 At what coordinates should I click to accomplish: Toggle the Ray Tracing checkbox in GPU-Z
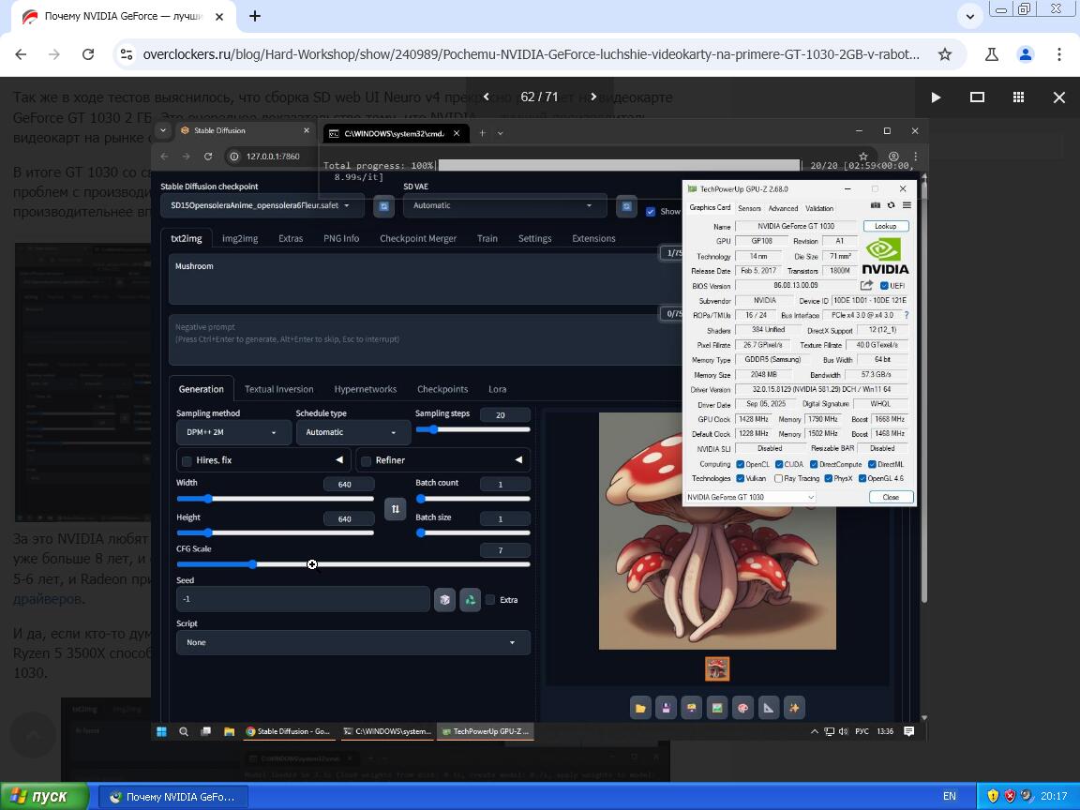(x=778, y=478)
